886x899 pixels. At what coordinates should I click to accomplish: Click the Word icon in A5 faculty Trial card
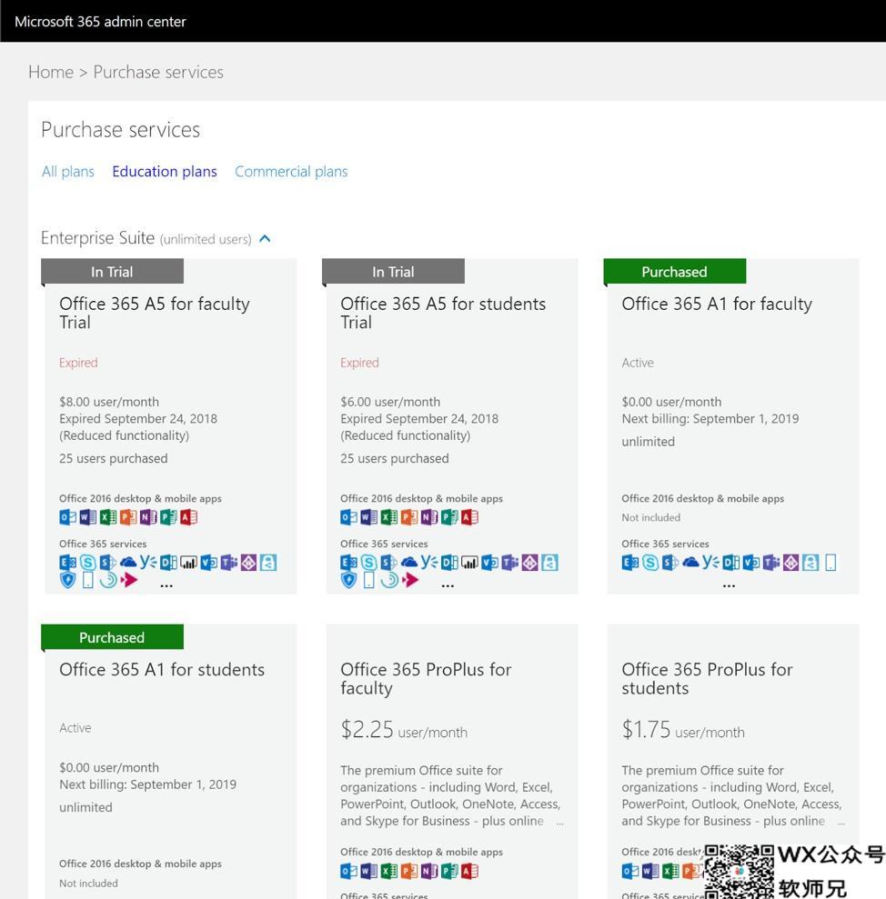coord(88,517)
